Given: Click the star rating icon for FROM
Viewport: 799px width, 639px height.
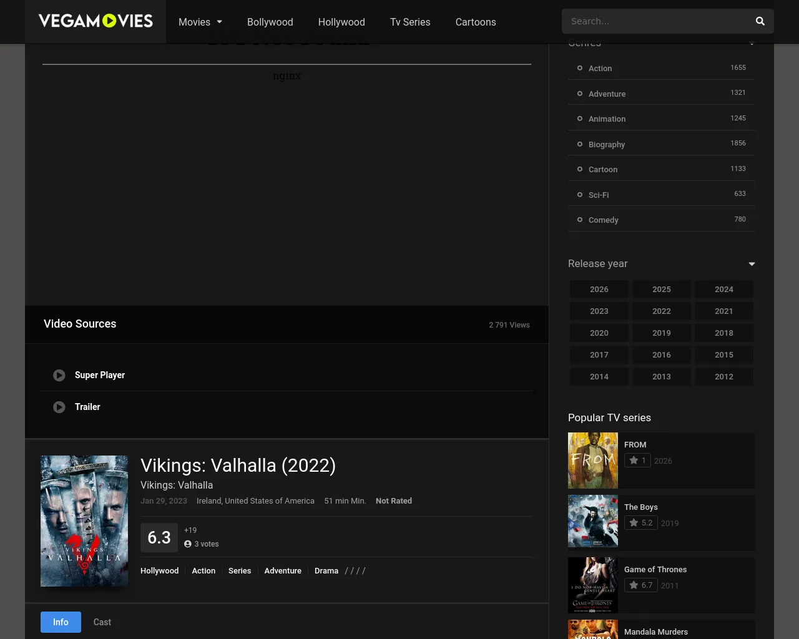Looking at the screenshot, I should (x=634, y=461).
